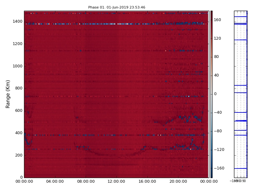Click the colorbar tick label −40
253x189 pixels.
pyautogui.click(x=218, y=112)
